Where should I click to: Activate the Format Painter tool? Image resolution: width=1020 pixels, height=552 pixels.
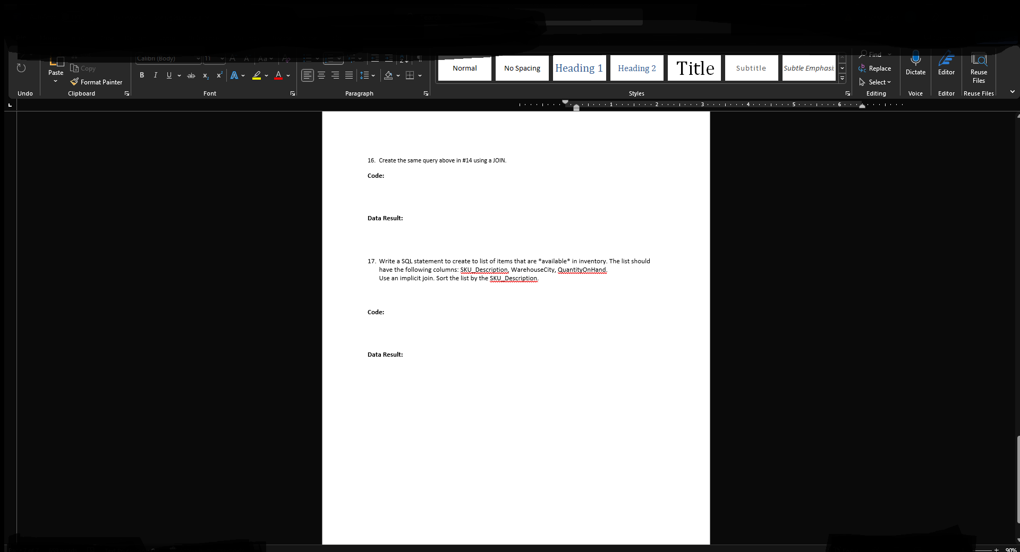tap(97, 82)
